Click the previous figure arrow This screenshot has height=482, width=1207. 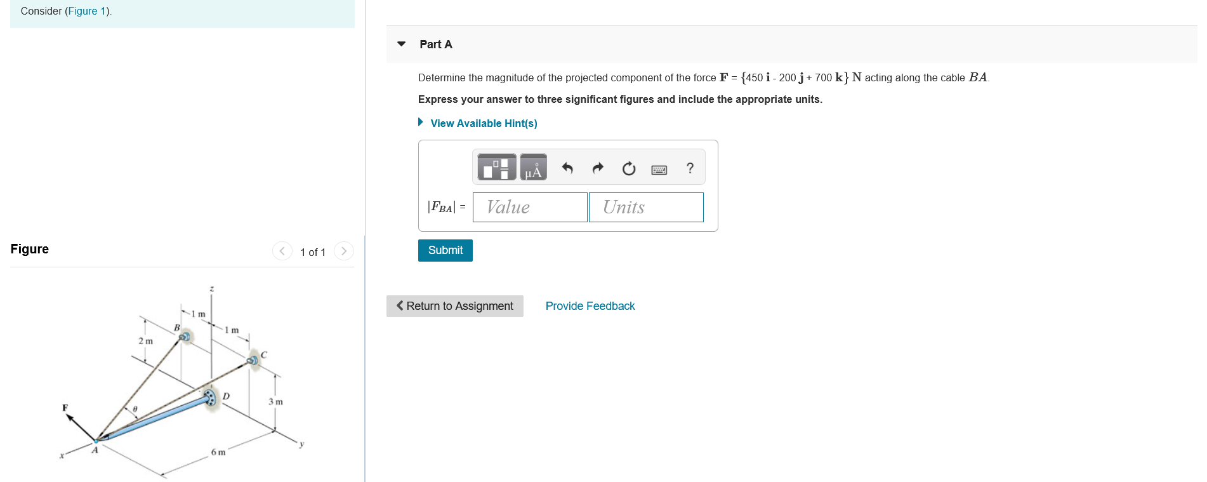click(x=282, y=251)
